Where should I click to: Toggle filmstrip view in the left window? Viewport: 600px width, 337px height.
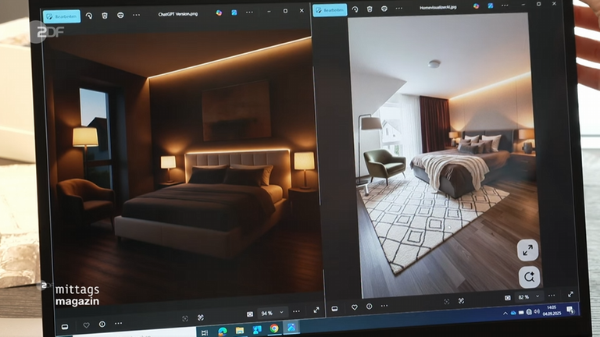click(x=65, y=325)
